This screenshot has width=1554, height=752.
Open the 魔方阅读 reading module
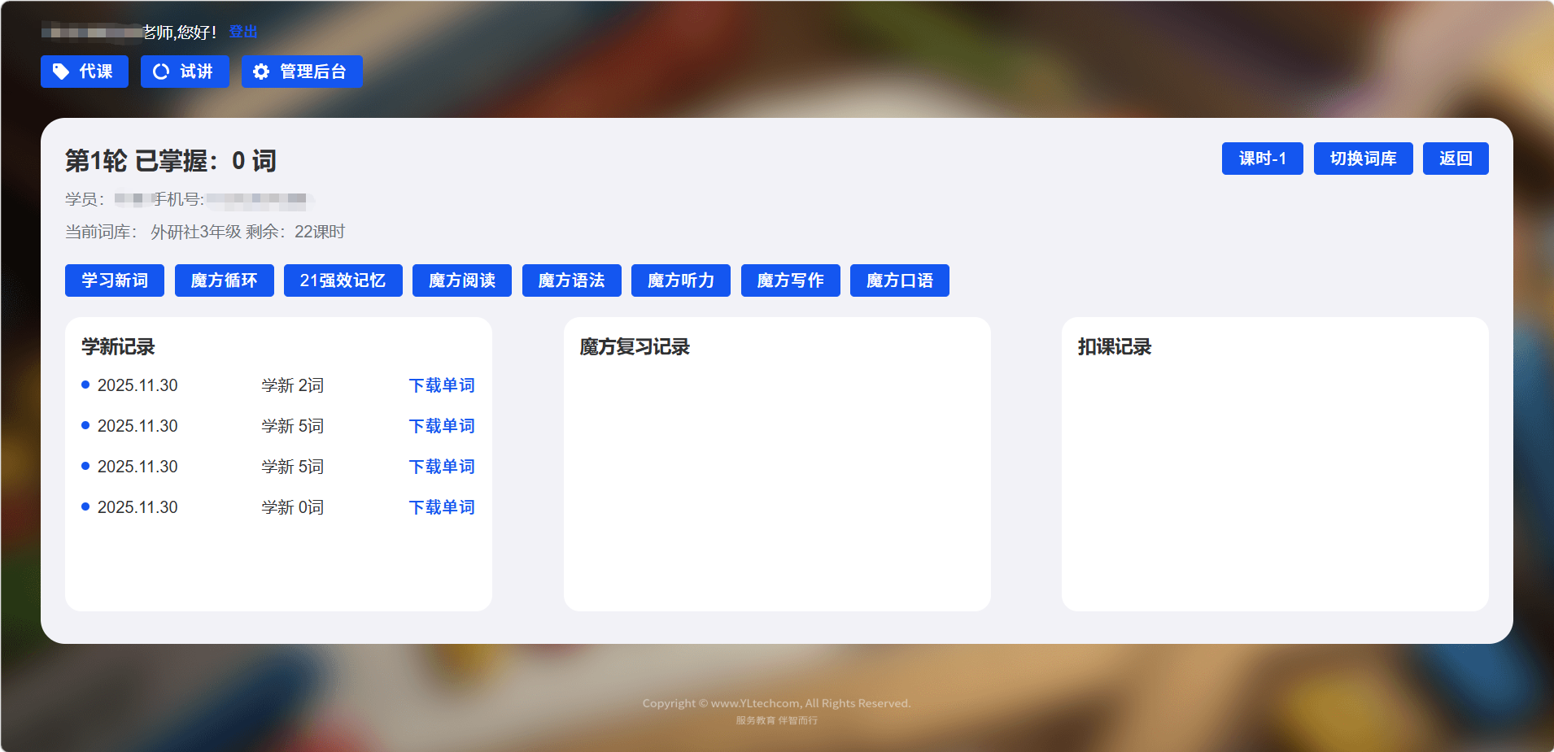coord(462,280)
